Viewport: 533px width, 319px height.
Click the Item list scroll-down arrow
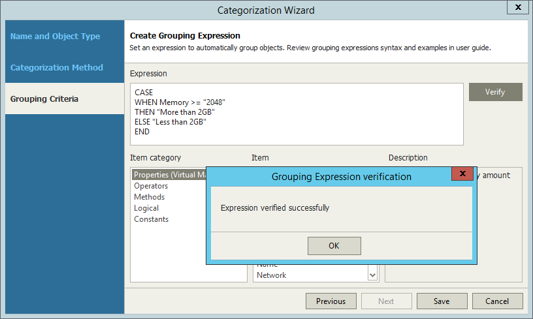(x=372, y=275)
